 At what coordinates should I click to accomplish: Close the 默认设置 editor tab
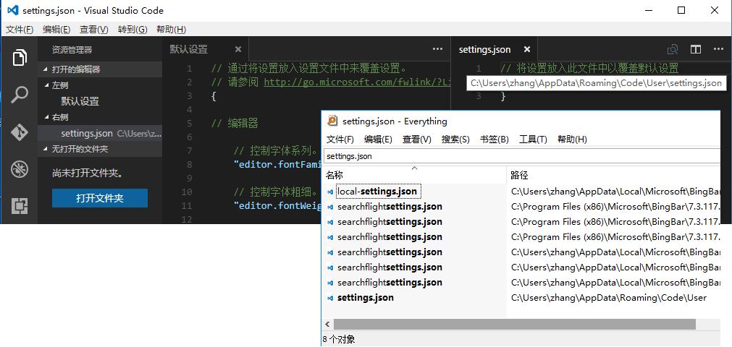pos(238,49)
